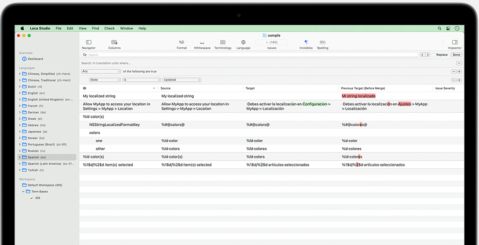Open the Check menu
479x245 pixels.
point(109,29)
